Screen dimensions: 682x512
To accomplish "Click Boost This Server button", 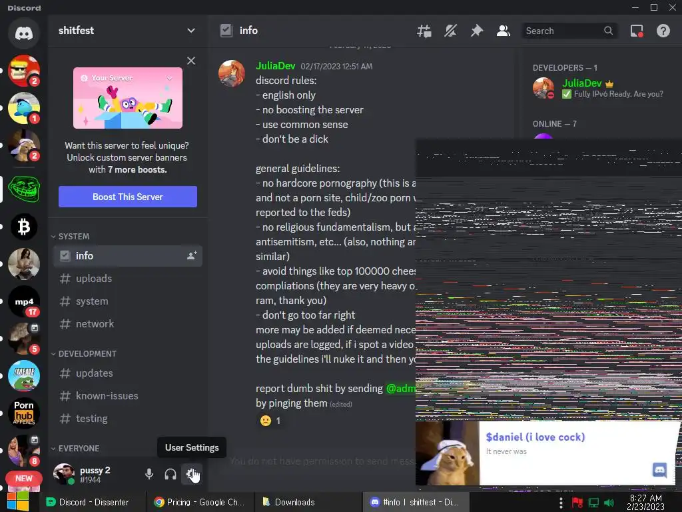I will tap(127, 197).
